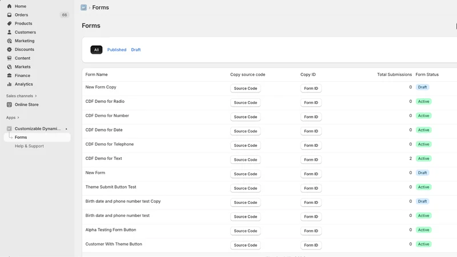Click the Finance bank icon
This screenshot has width=457, height=257.
9,75
